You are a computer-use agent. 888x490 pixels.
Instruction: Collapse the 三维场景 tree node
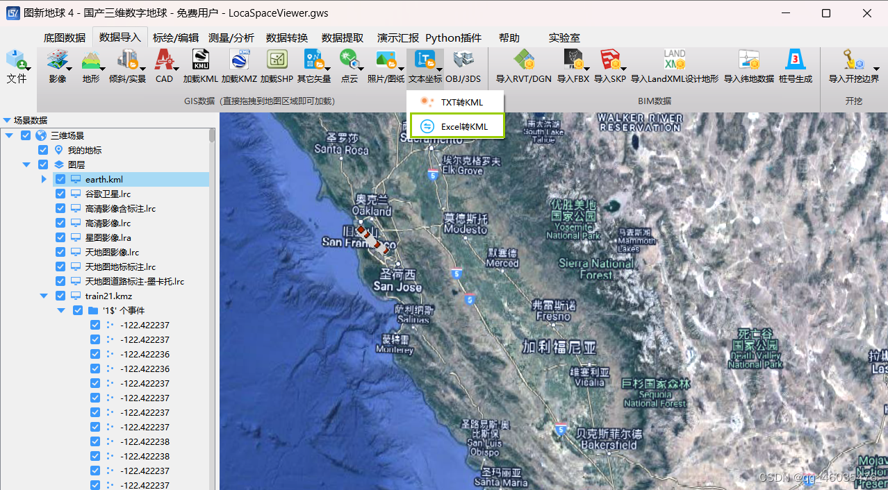9,135
